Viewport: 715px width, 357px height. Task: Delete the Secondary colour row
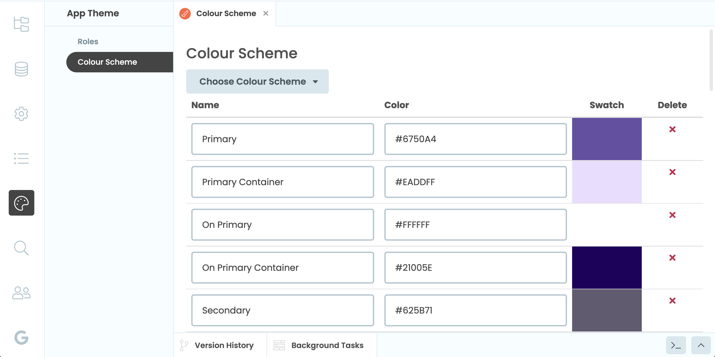coord(672,301)
